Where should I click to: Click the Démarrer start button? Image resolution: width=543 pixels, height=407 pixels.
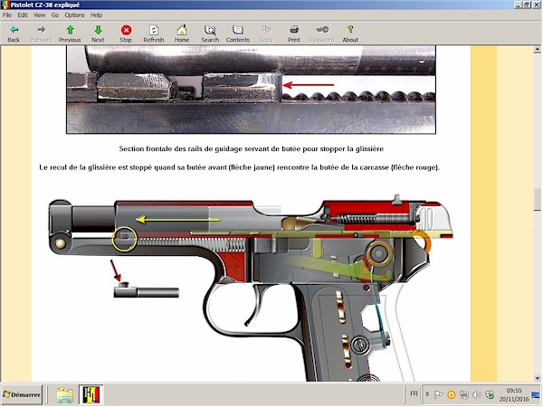22,394
